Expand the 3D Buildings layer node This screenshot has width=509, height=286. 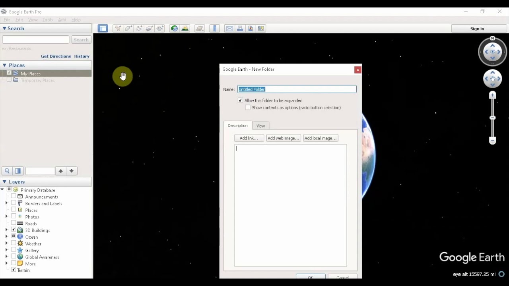click(x=6, y=230)
